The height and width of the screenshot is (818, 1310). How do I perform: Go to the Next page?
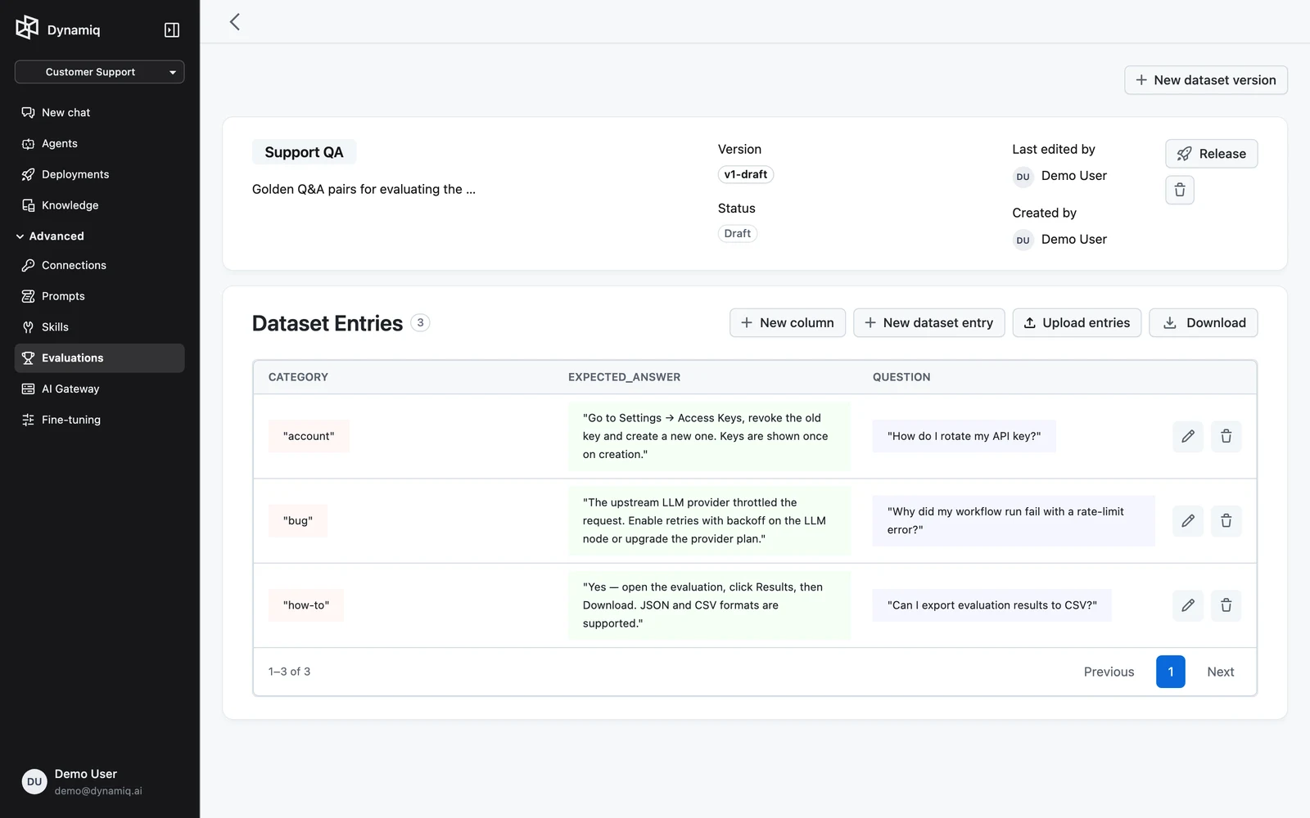tap(1220, 672)
